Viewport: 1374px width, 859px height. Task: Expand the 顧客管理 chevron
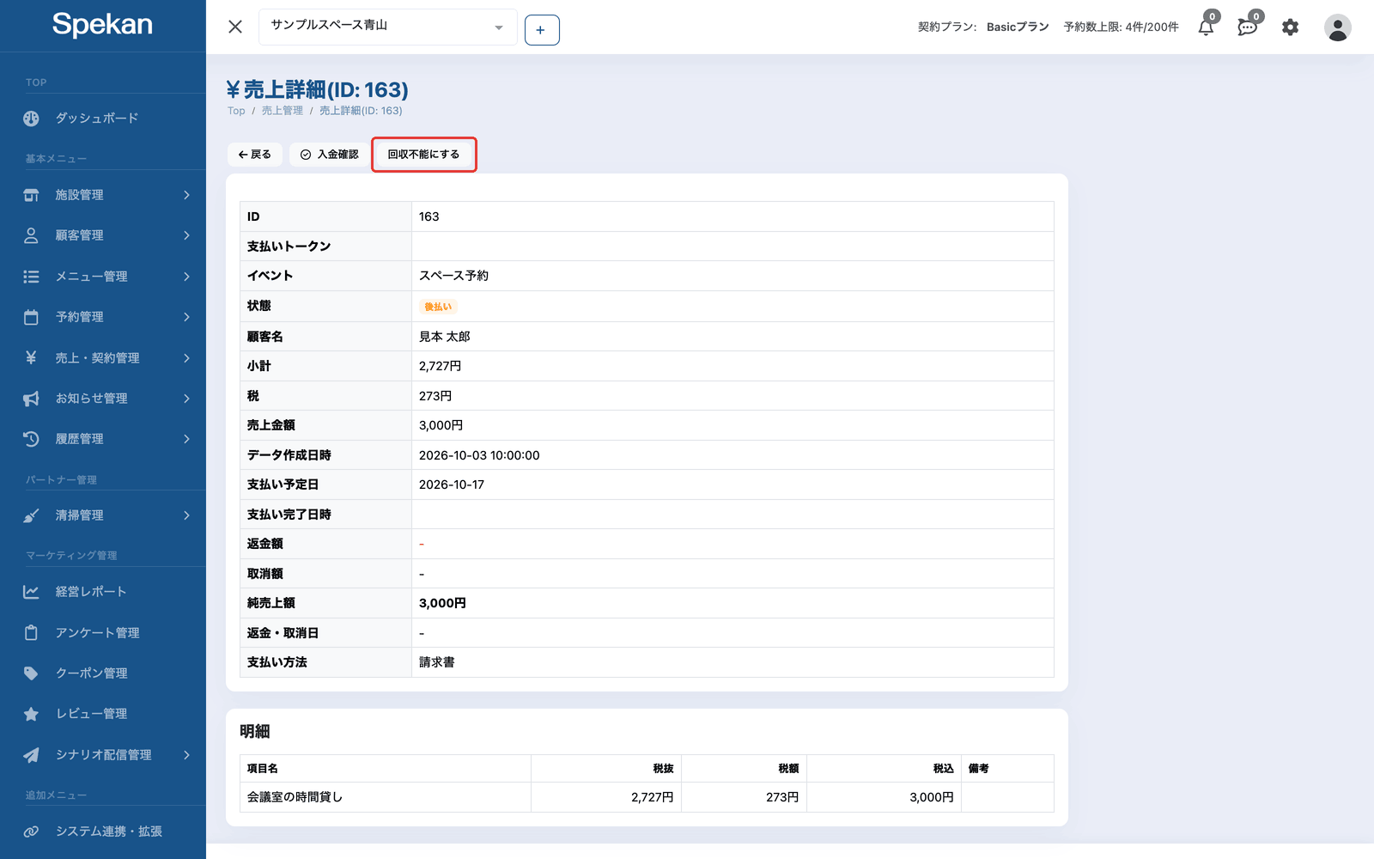click(x=186, y=235)
